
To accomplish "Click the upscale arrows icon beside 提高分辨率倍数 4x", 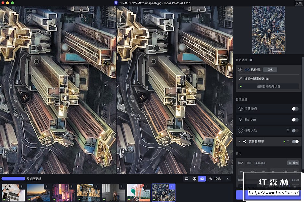I will coord(240,79).
